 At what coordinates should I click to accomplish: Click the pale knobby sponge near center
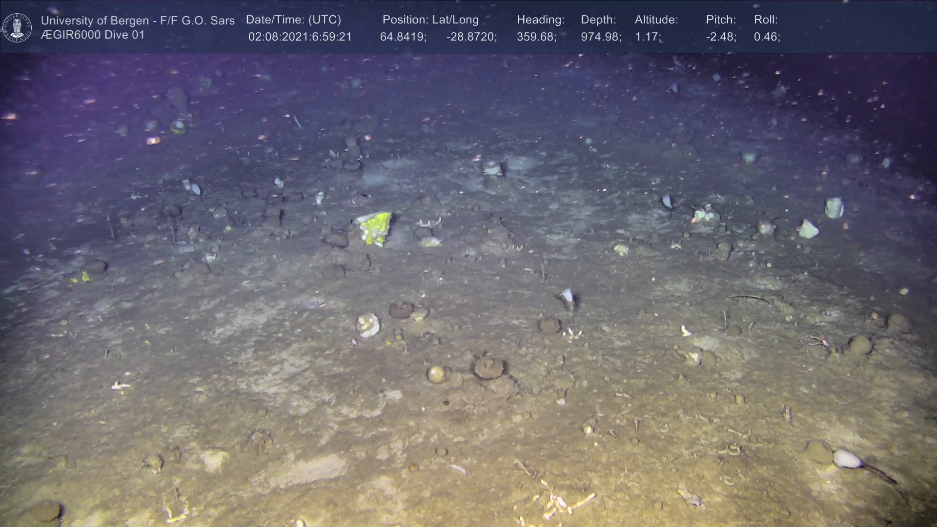pyautogui.click(x=368, y=325)
